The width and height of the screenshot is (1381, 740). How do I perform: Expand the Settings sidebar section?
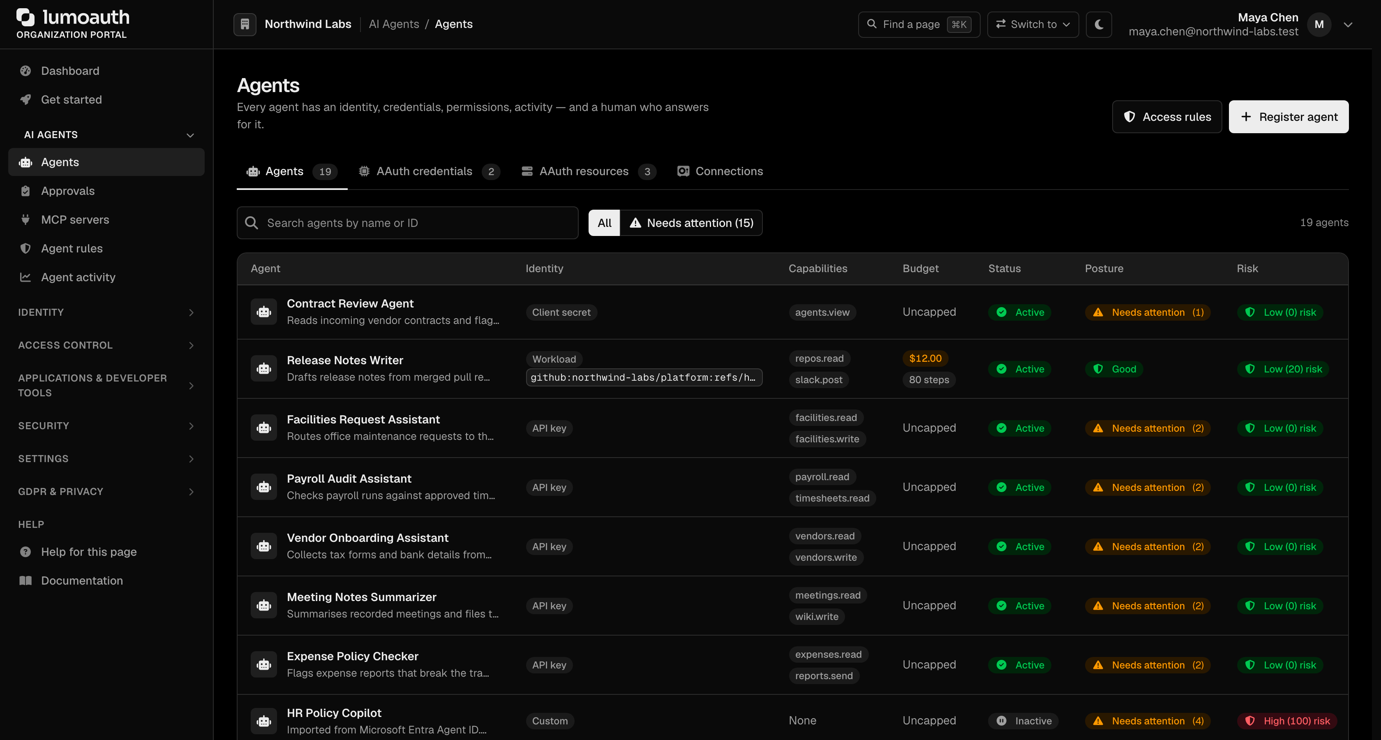point(106,458)
